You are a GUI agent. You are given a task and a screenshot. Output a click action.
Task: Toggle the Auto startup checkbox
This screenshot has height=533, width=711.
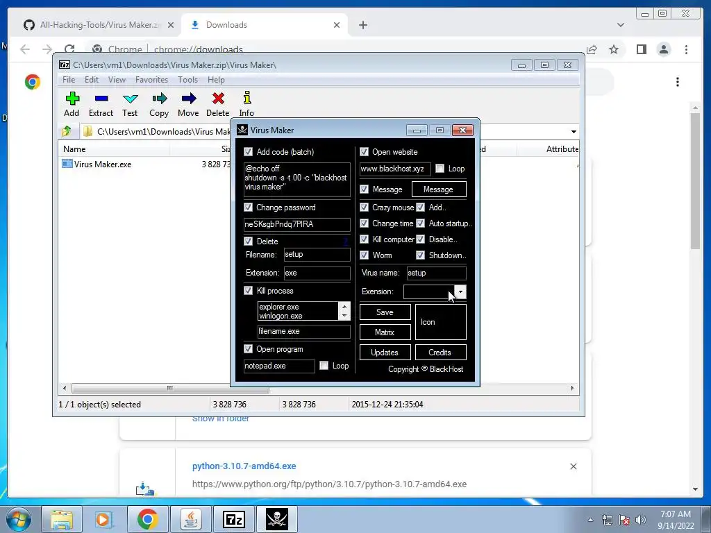click(x=420, y=223)
